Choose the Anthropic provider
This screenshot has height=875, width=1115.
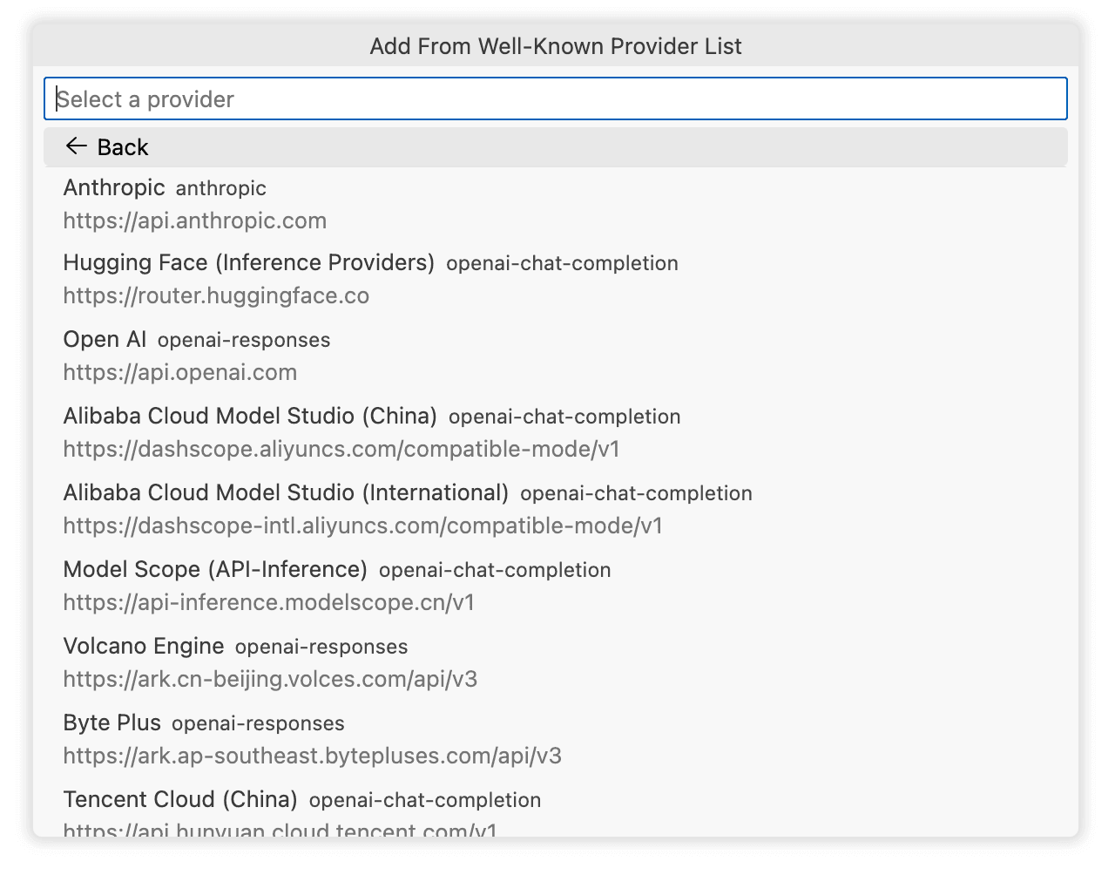[556, 204]
